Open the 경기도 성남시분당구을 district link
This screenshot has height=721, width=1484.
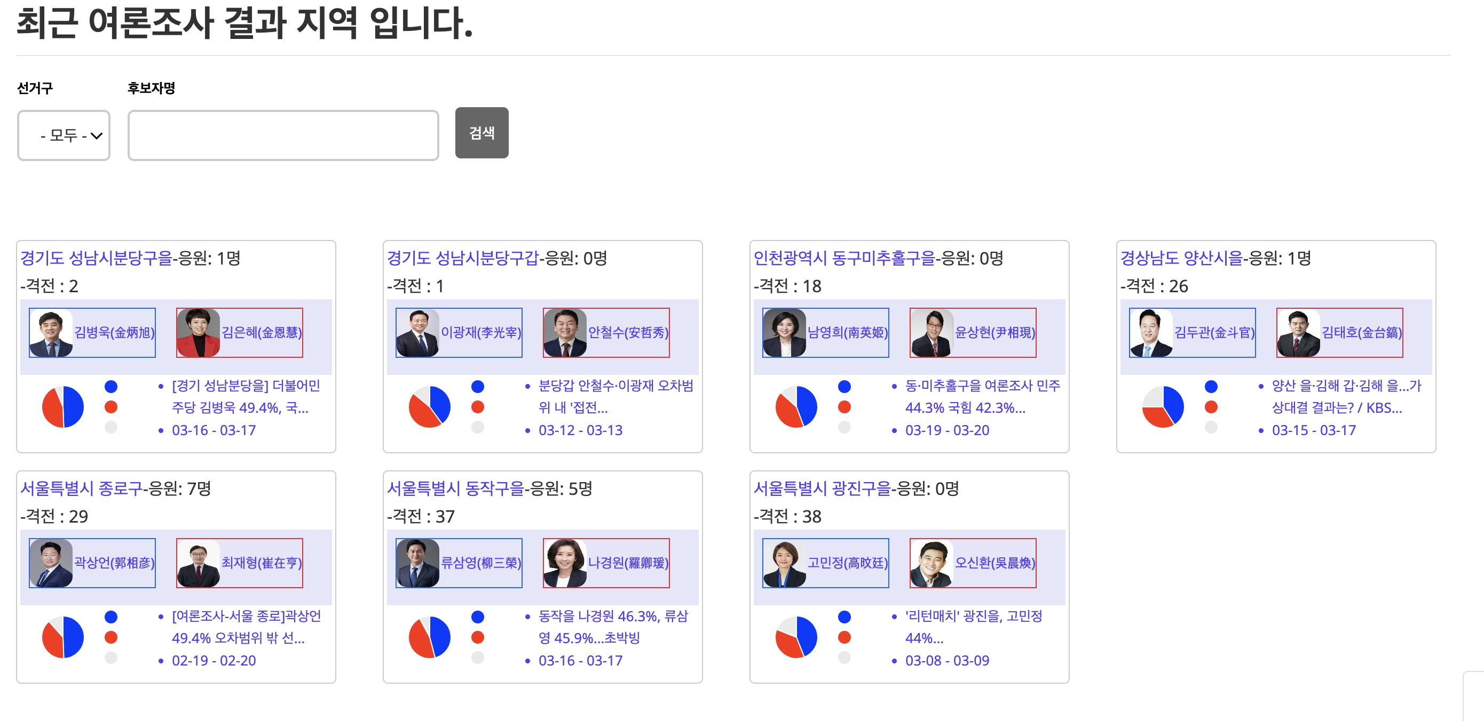(x=96, y=258)
